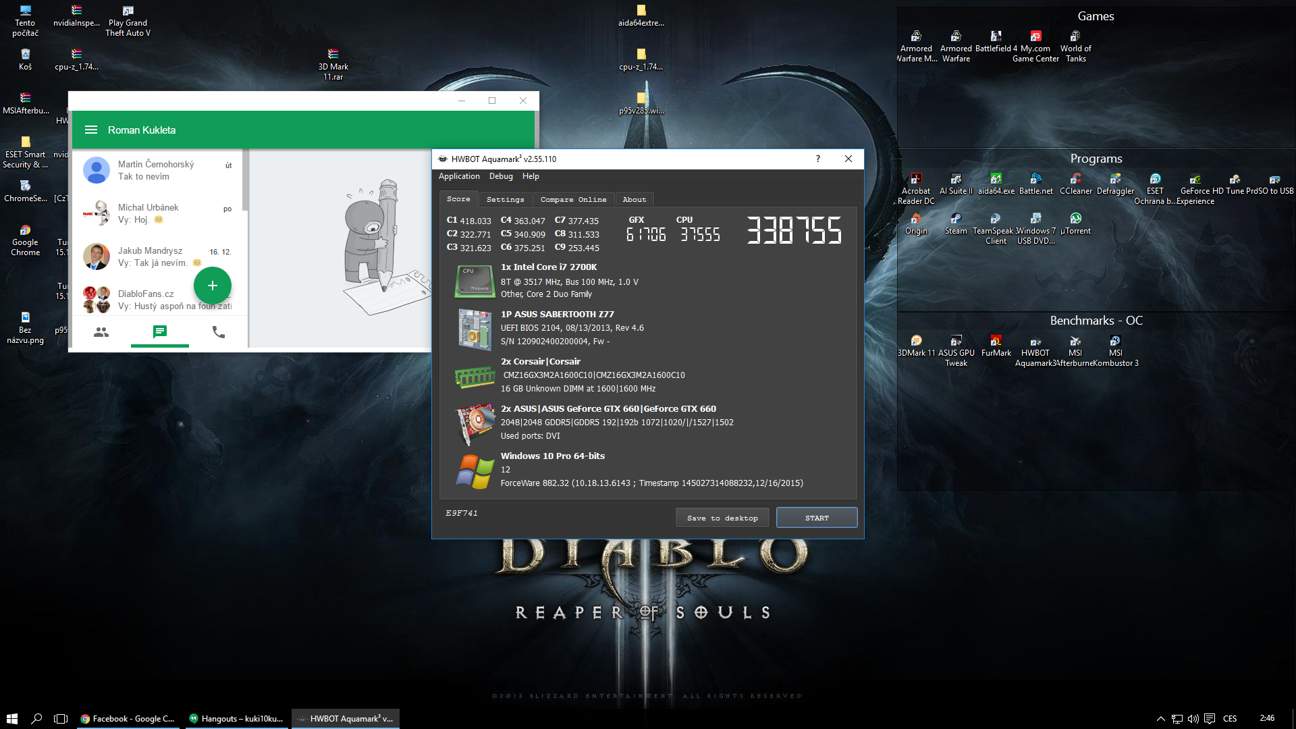Screen dimensions: 1296x729
Task: Switch to the Score tab
Action: pos(458,199)
